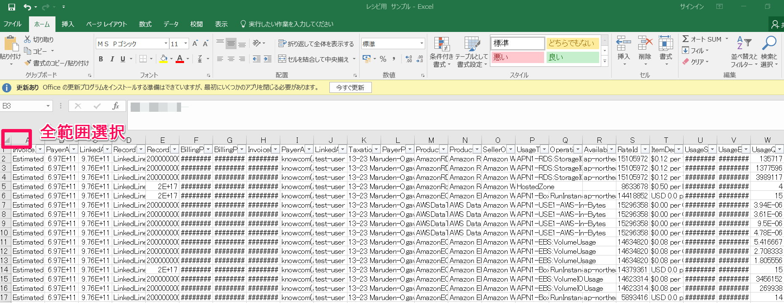This screenshot has height=303, width=784.
Task: Open オート SUM dropdown arrow
Action: tap(727, 39)
